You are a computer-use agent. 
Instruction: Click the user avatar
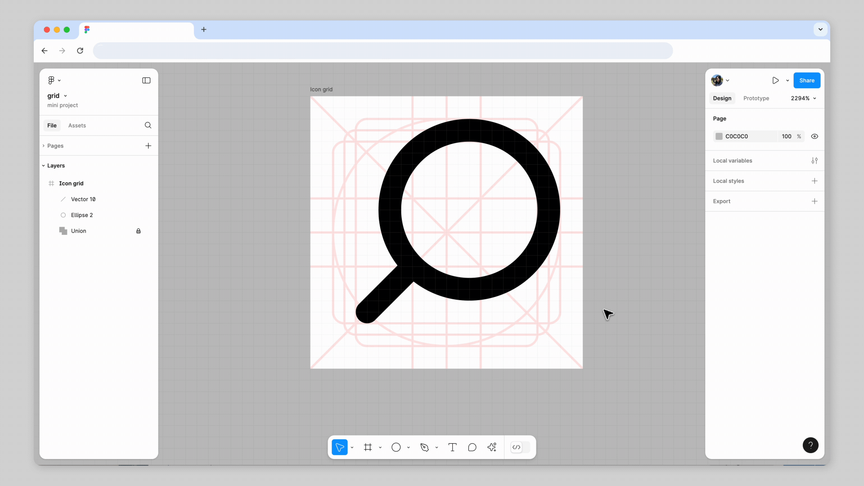pos(717,81)
